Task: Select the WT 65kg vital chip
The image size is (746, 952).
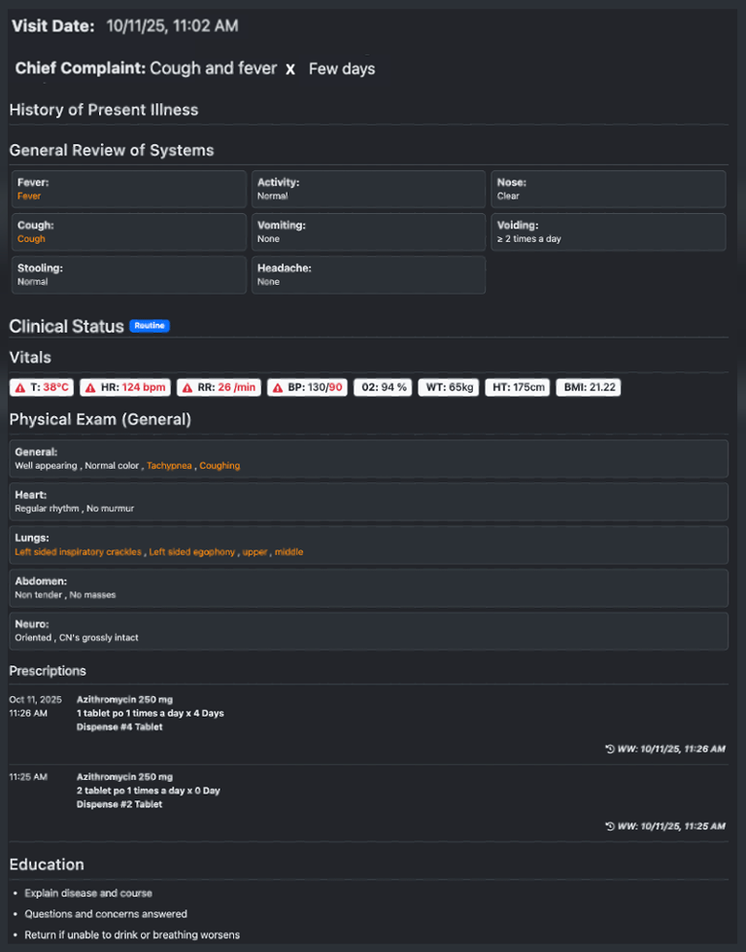Action: [x=449, y=388]
